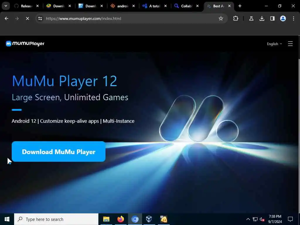Open the clock showing 7:38 PM

[x=275, y=219]
